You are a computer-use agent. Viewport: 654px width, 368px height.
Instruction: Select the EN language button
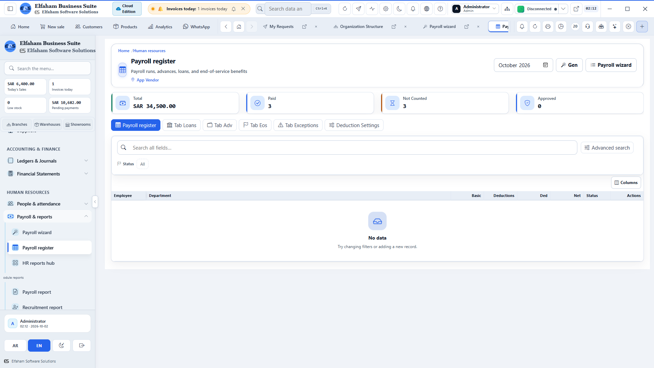(x=39, y=346)
